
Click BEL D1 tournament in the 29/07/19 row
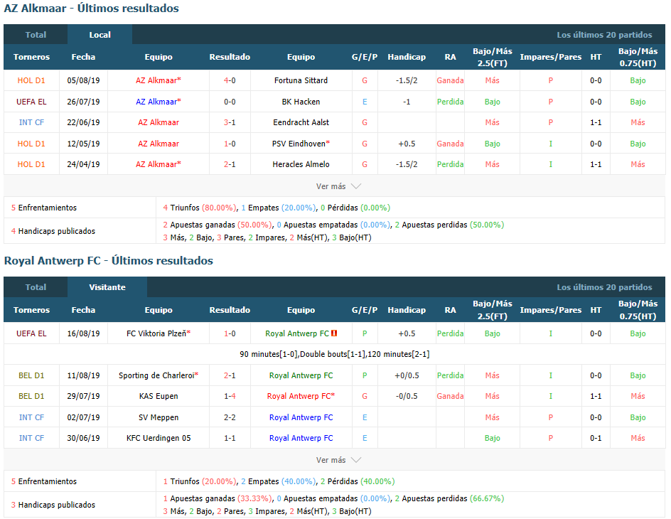point(31,396)
